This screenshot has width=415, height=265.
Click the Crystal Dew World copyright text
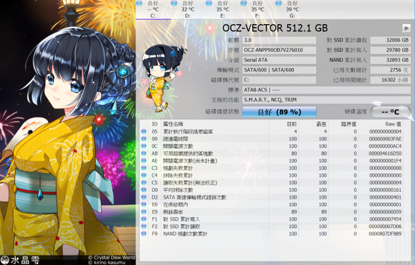coord(111,258)
